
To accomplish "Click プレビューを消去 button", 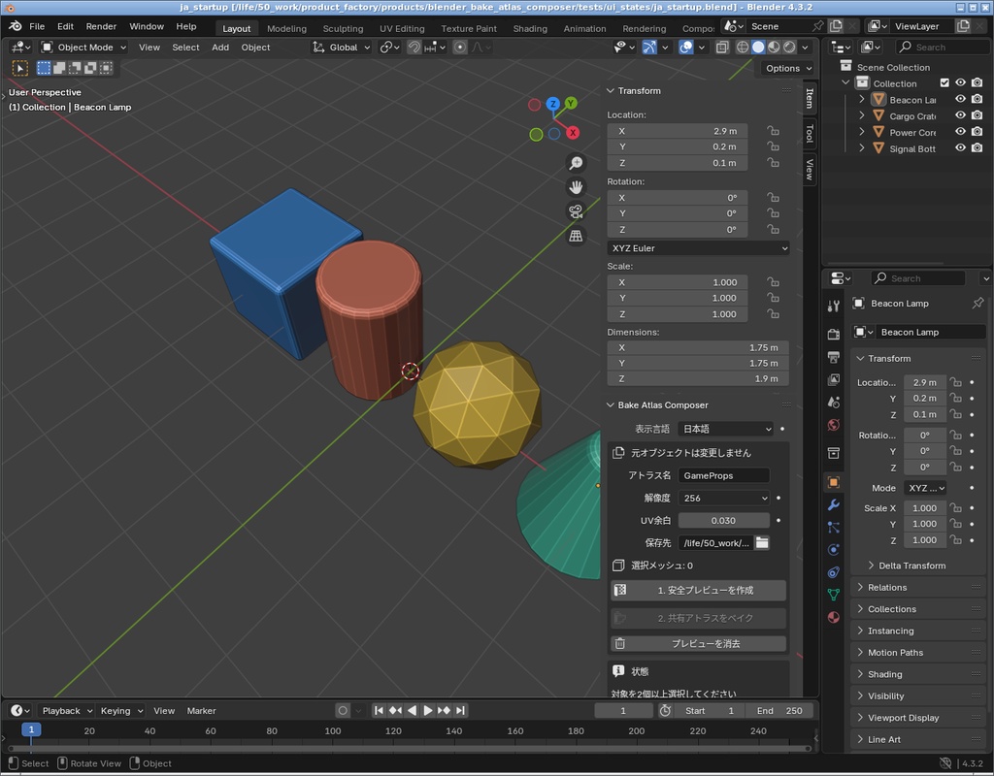I will click(699, 644).
